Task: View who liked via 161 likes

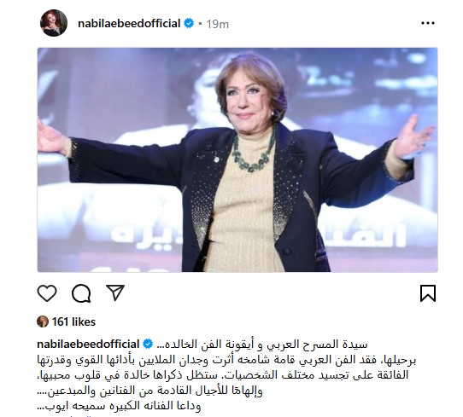Action: click(x=73, y=321)
